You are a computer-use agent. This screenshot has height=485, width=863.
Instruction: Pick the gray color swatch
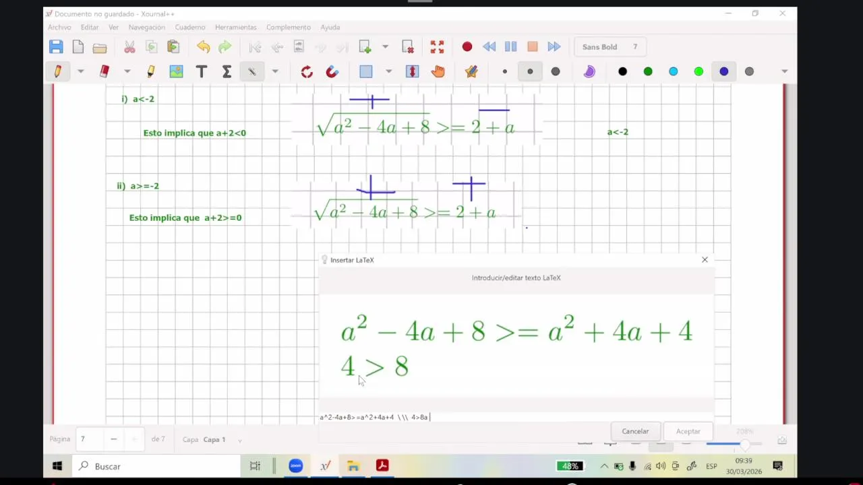pos(749,71)
